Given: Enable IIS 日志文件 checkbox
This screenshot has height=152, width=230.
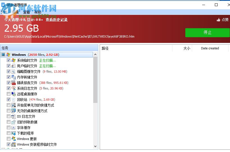Looking at the screenshot, I should point(8,116).
